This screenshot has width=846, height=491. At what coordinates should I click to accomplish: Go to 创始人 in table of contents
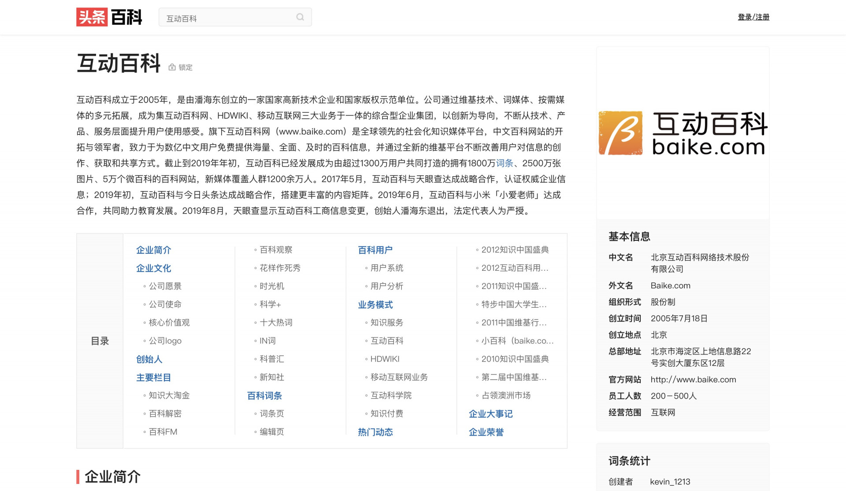149,359
